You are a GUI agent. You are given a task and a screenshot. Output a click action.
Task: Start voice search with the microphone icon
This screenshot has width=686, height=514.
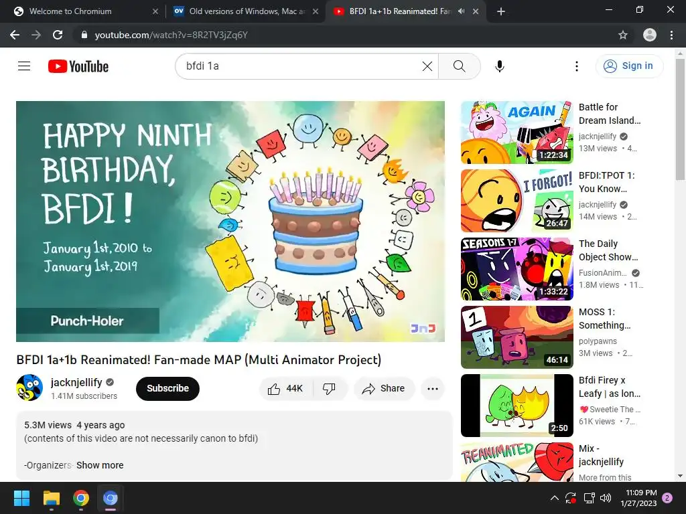click(x=500, y=66)
